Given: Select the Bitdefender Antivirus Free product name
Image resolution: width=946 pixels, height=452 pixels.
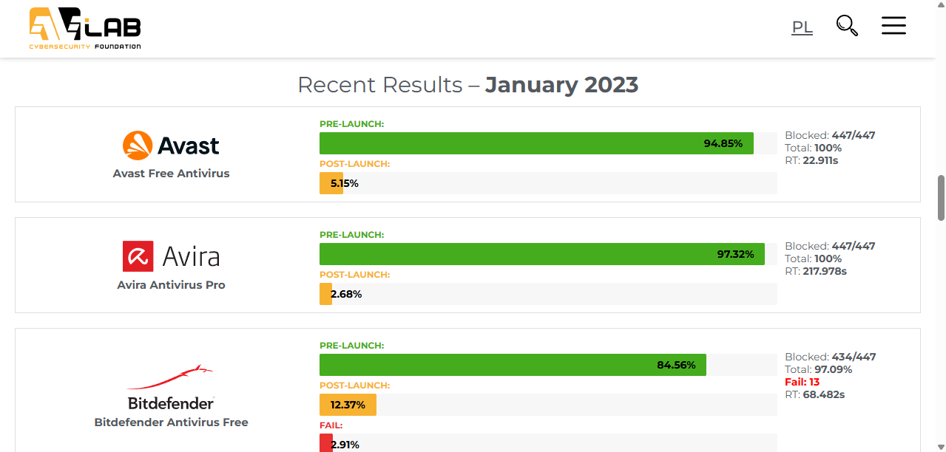Looking at the screenshot, I should click(x=171, y=422).
